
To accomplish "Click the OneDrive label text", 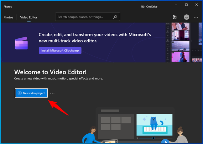I will pos(152,7).
